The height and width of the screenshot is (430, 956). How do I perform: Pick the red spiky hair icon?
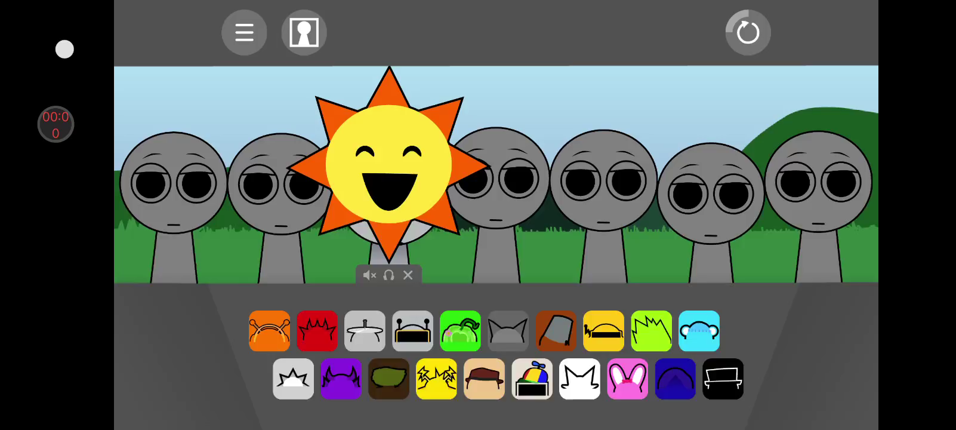[x=317, y=331]
